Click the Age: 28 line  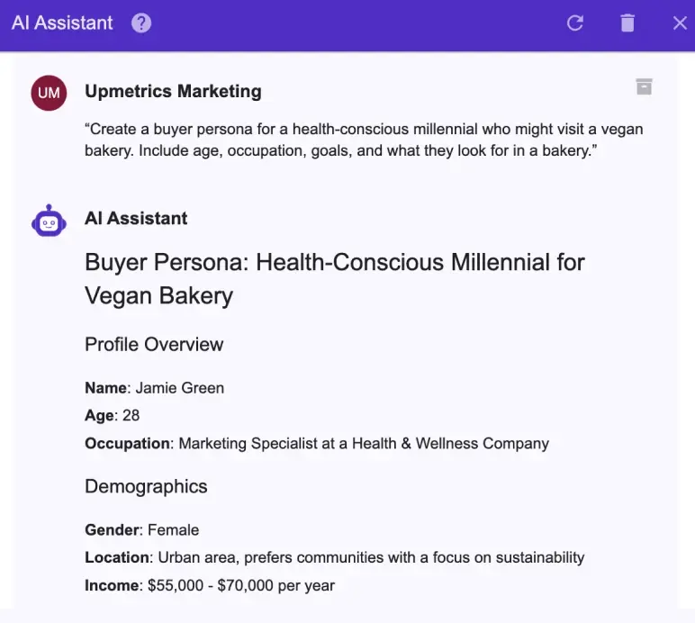(x=113, y=415)
